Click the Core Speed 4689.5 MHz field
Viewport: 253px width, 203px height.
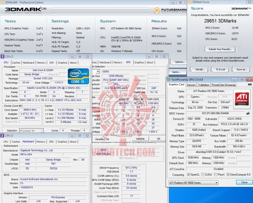(30, 110)
